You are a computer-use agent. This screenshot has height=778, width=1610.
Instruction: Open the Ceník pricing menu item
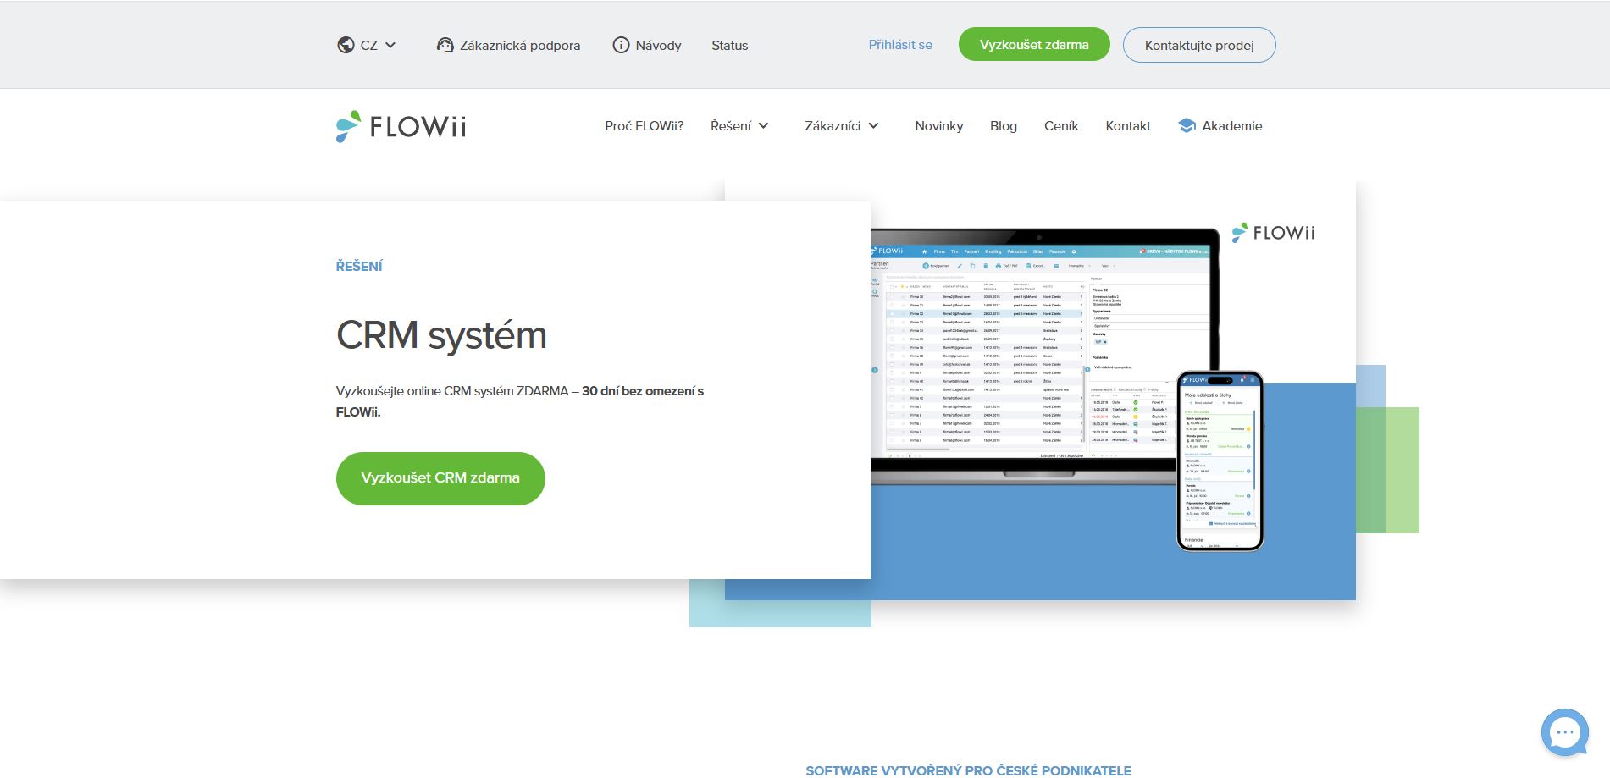pyautogui.click(x=1061, y=126)
